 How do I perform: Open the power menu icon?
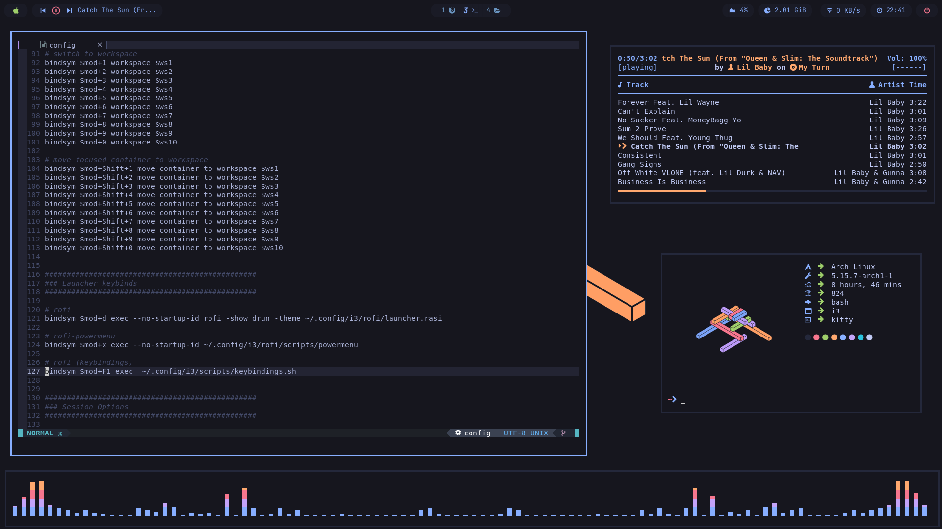927,10
